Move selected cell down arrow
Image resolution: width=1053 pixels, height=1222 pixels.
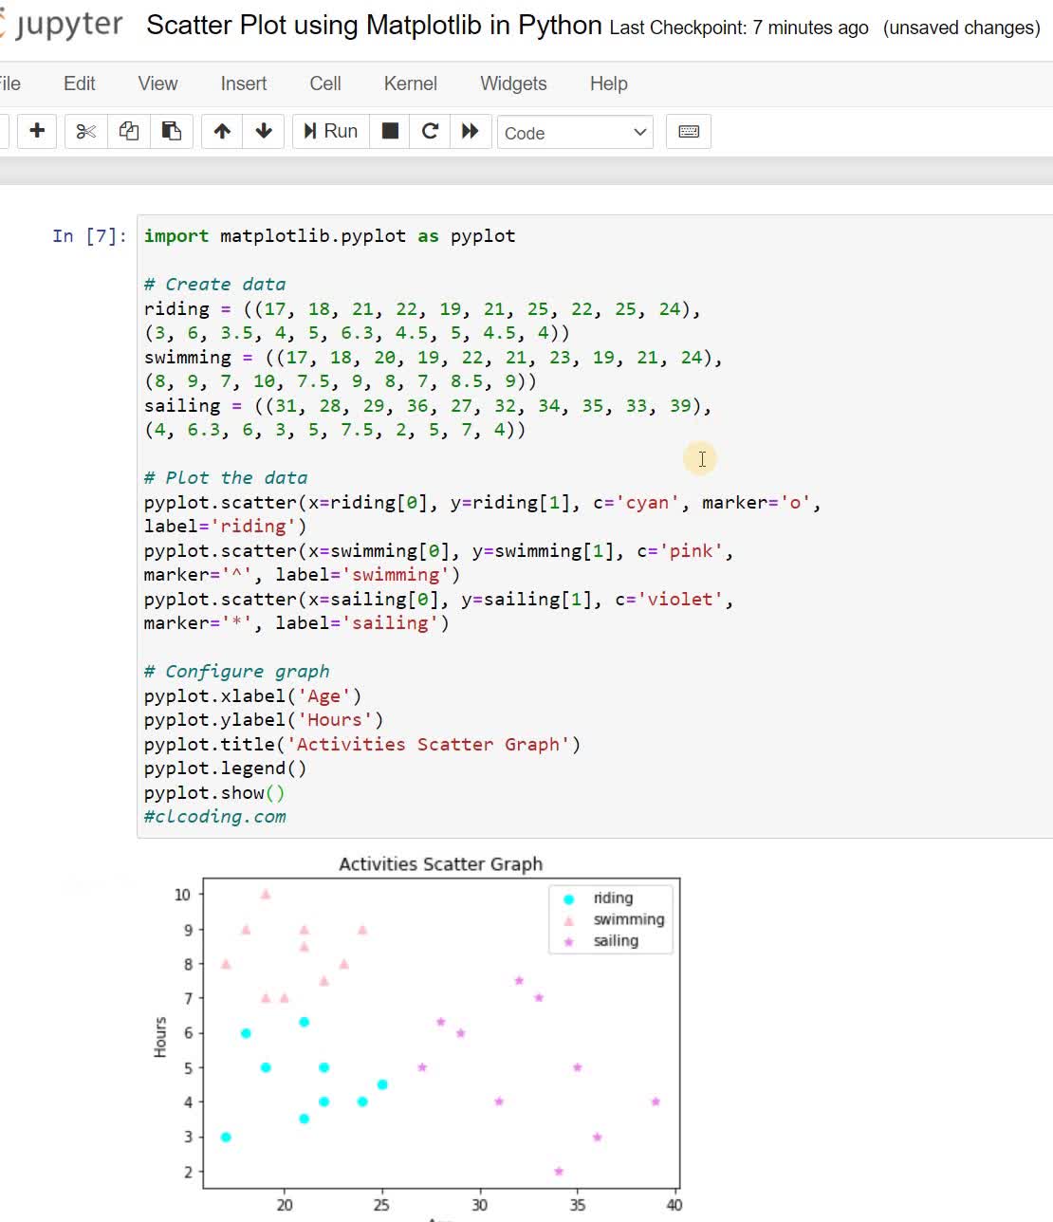(264, 131)
